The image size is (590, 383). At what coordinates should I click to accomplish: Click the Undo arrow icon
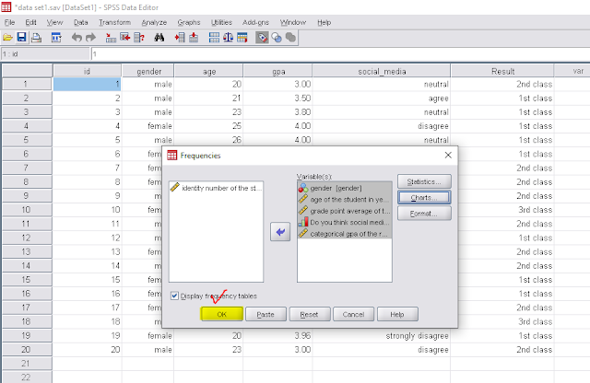tap(77, 38)
